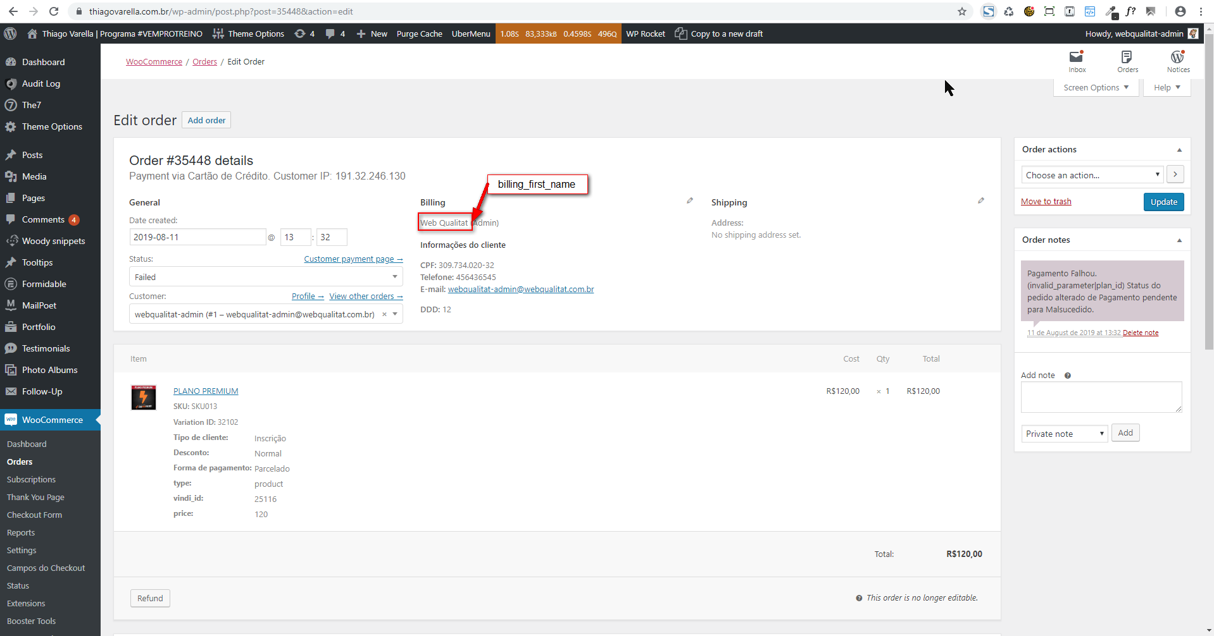Open WP Rocket admin bar menu

[x=646, y=34]
